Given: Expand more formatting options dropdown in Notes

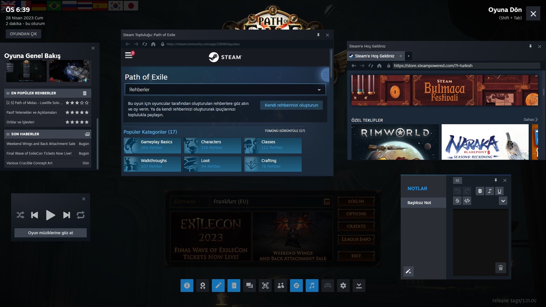Looking at the screenshot, I should click(503, 201).
